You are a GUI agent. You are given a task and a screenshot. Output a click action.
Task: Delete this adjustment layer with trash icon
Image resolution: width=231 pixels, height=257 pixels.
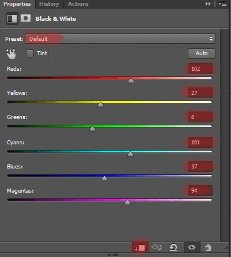tap(208, 247)
